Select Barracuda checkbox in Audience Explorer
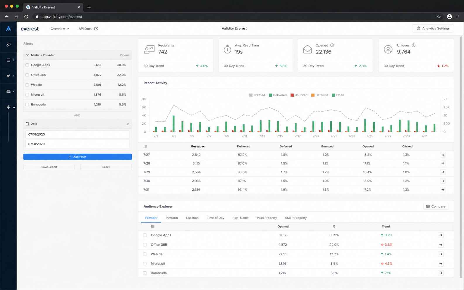This screenshot has width=464, height=290. coord(145,273)
